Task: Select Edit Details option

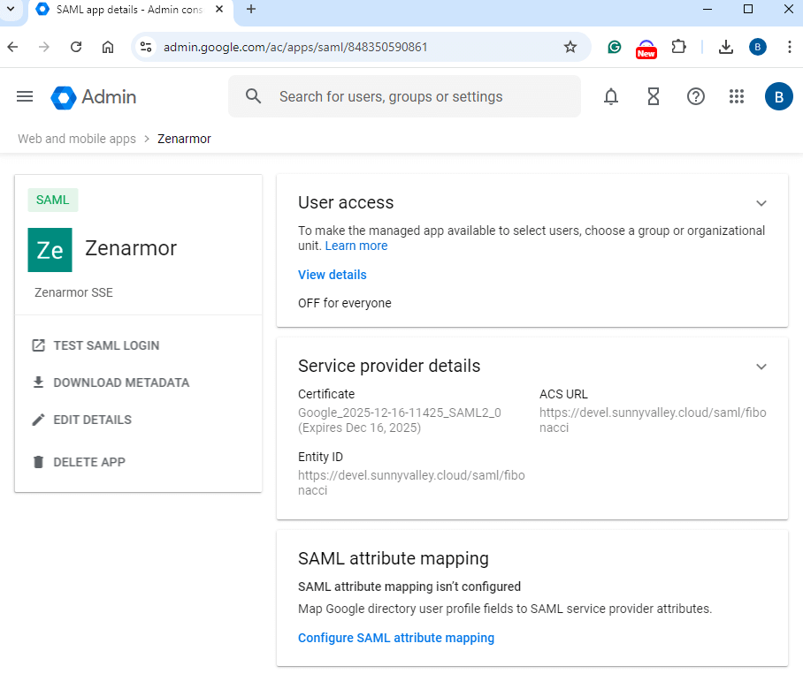Action: coord(92,420)
